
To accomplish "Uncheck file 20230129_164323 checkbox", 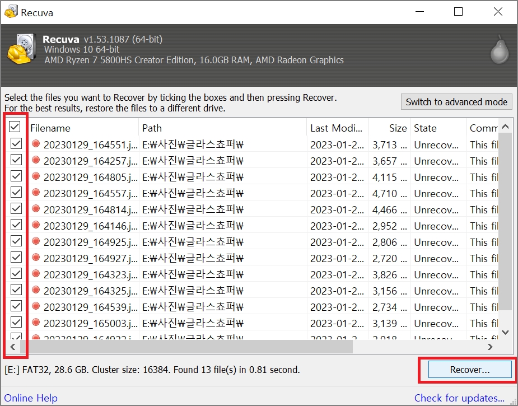I will (16, 273).
